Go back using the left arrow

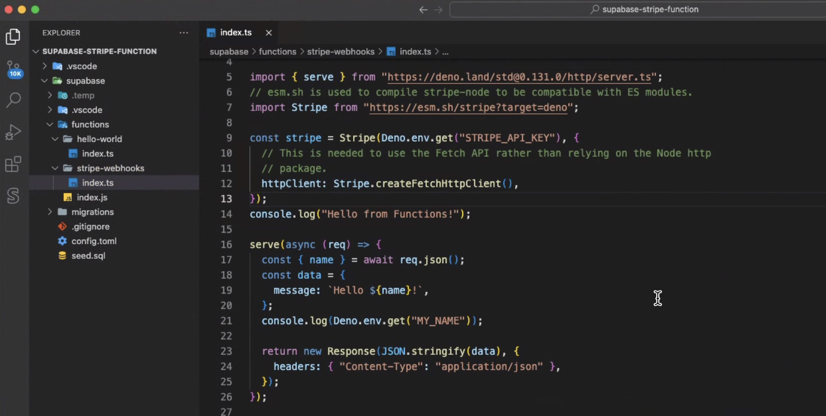pos(423,10)
